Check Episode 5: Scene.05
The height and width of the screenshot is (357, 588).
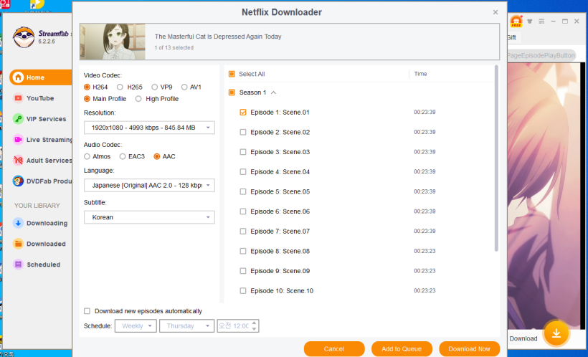point(243,191)
